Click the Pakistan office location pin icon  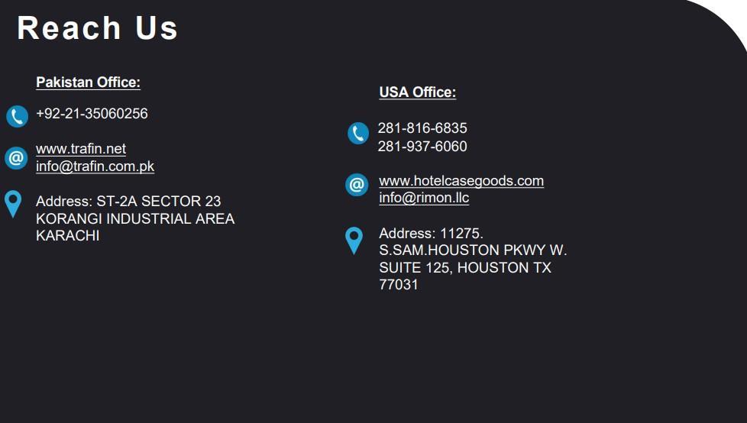tap(13, 204)
